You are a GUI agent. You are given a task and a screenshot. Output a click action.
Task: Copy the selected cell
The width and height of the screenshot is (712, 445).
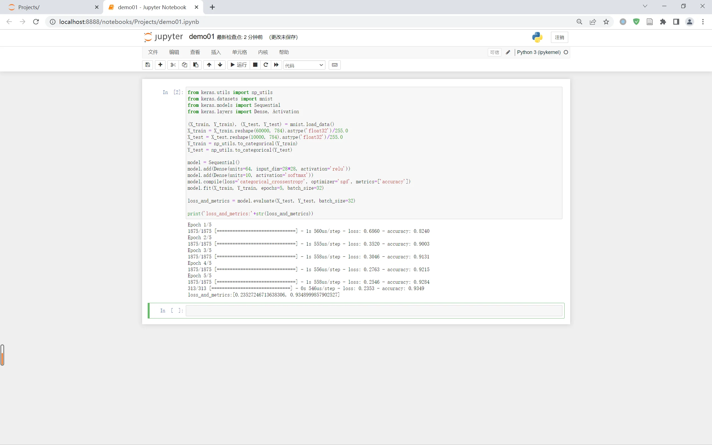184,65
